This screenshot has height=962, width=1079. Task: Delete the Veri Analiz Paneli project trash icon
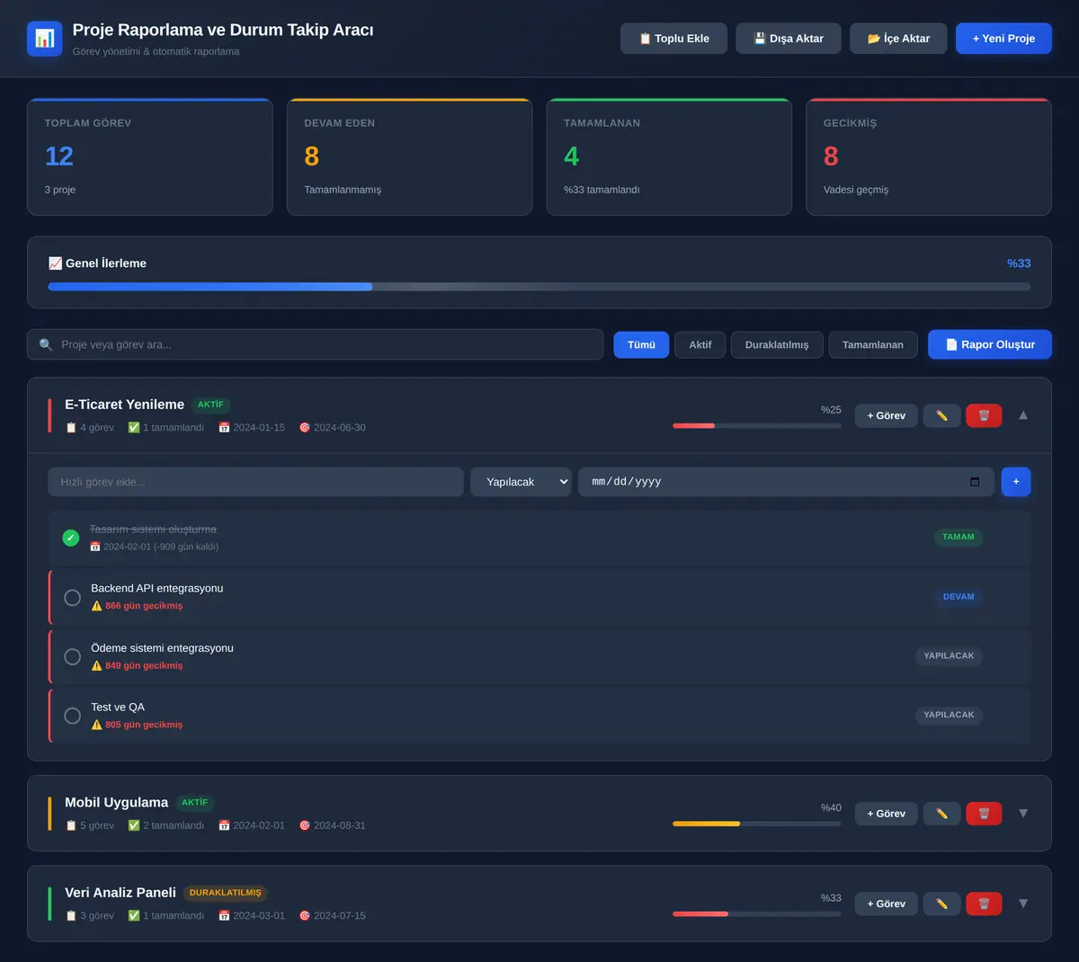tap(984, 904)
